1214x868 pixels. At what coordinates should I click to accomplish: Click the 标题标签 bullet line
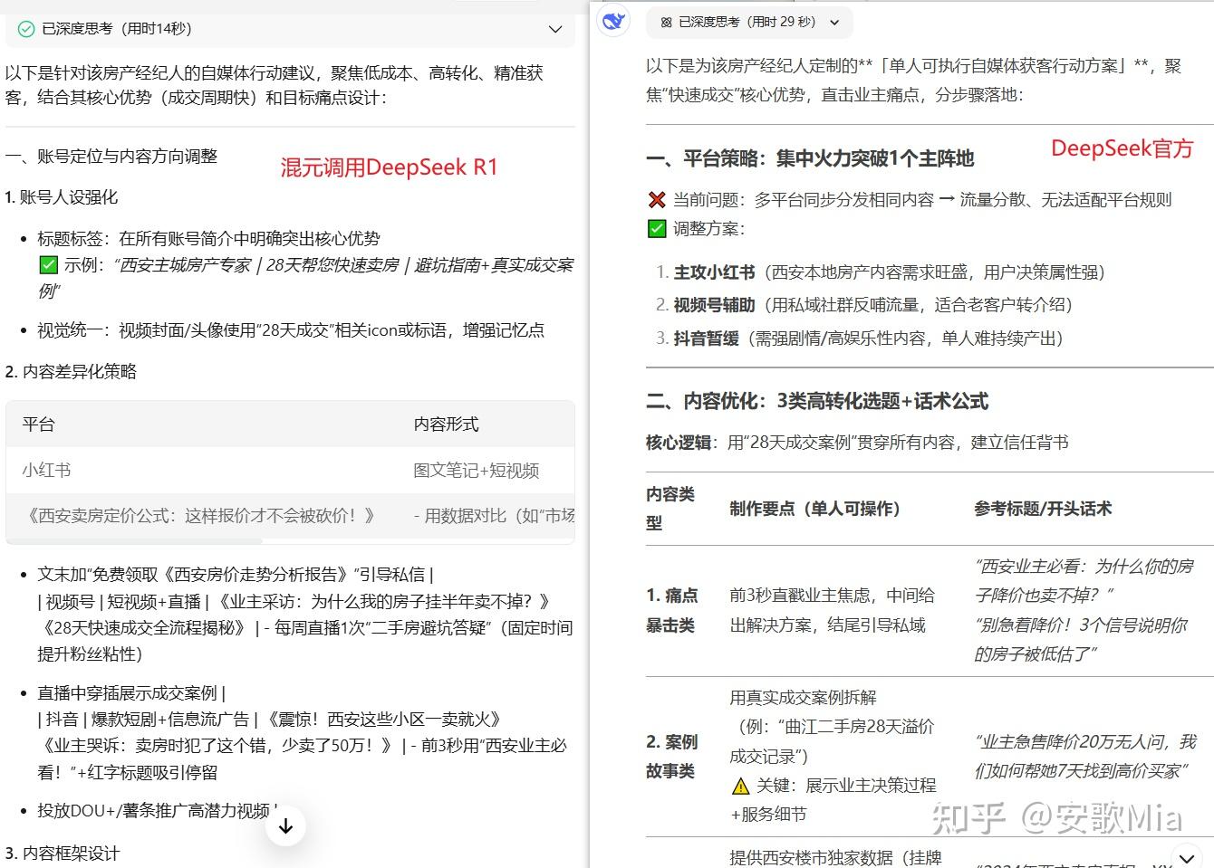208,239
